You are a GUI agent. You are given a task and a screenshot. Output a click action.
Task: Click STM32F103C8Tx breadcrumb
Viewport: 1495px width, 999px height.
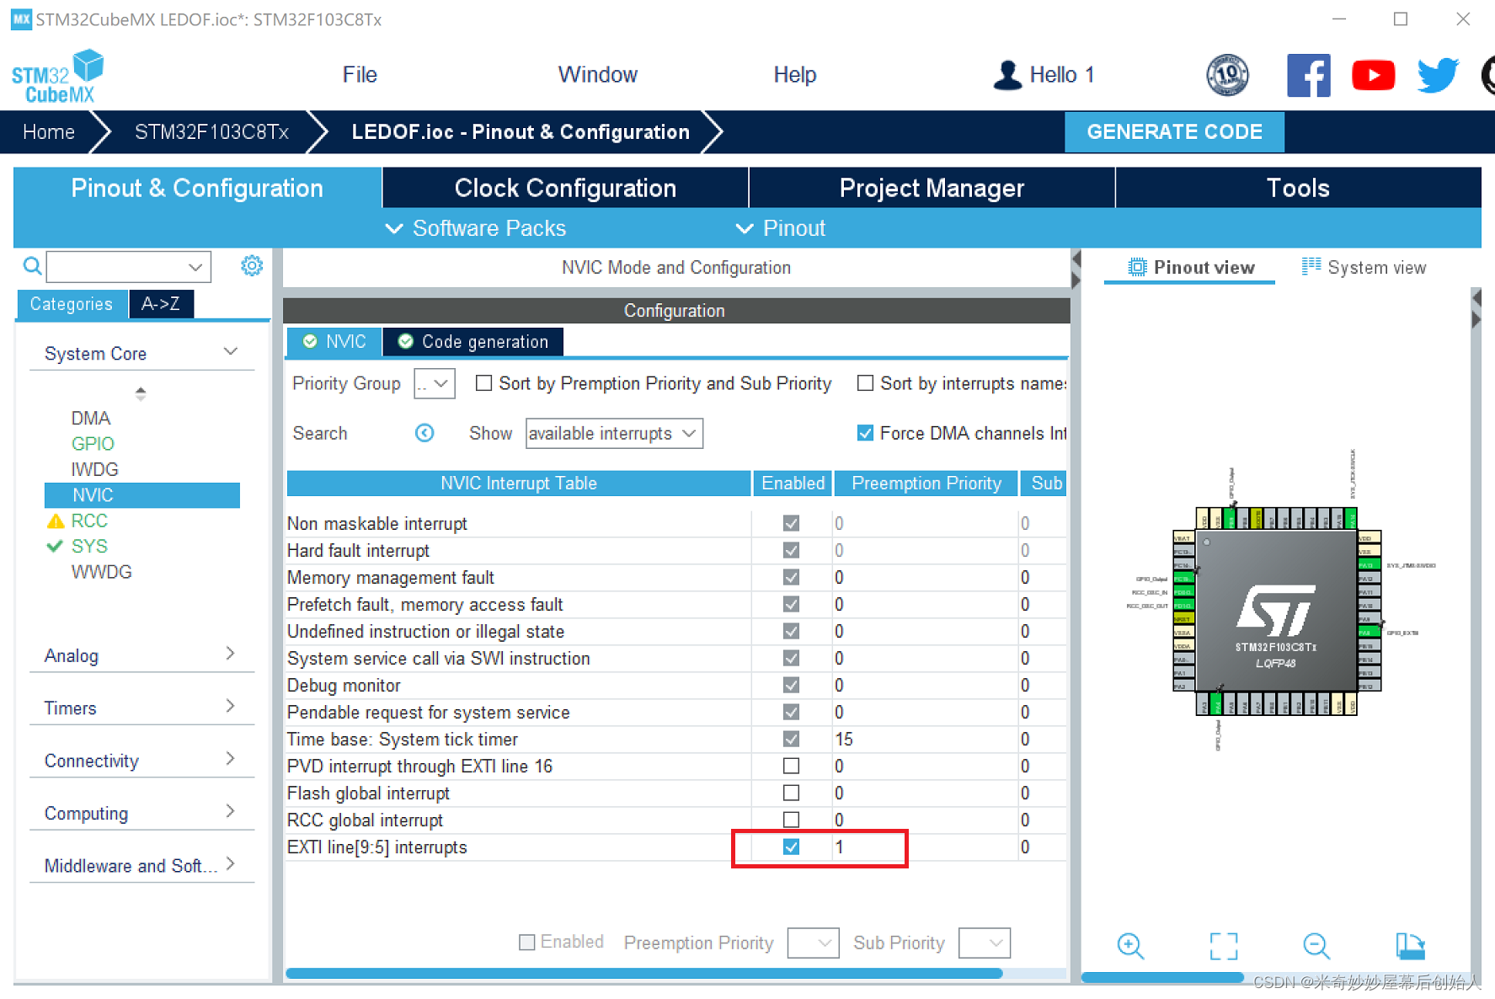click(x=211, y=132)
